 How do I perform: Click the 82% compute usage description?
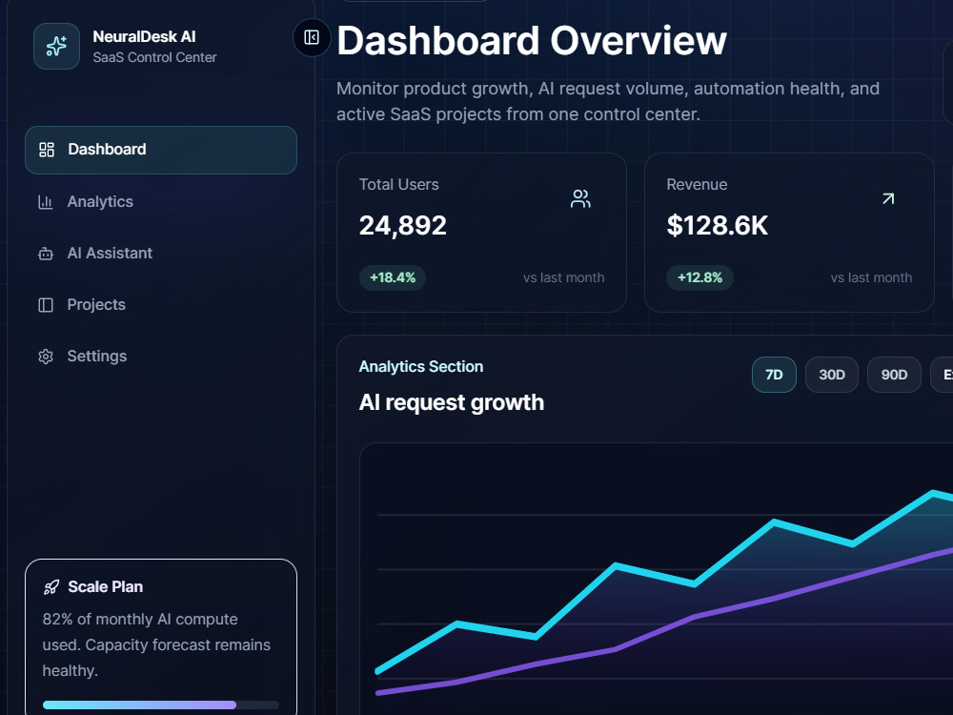click(156, 645)
